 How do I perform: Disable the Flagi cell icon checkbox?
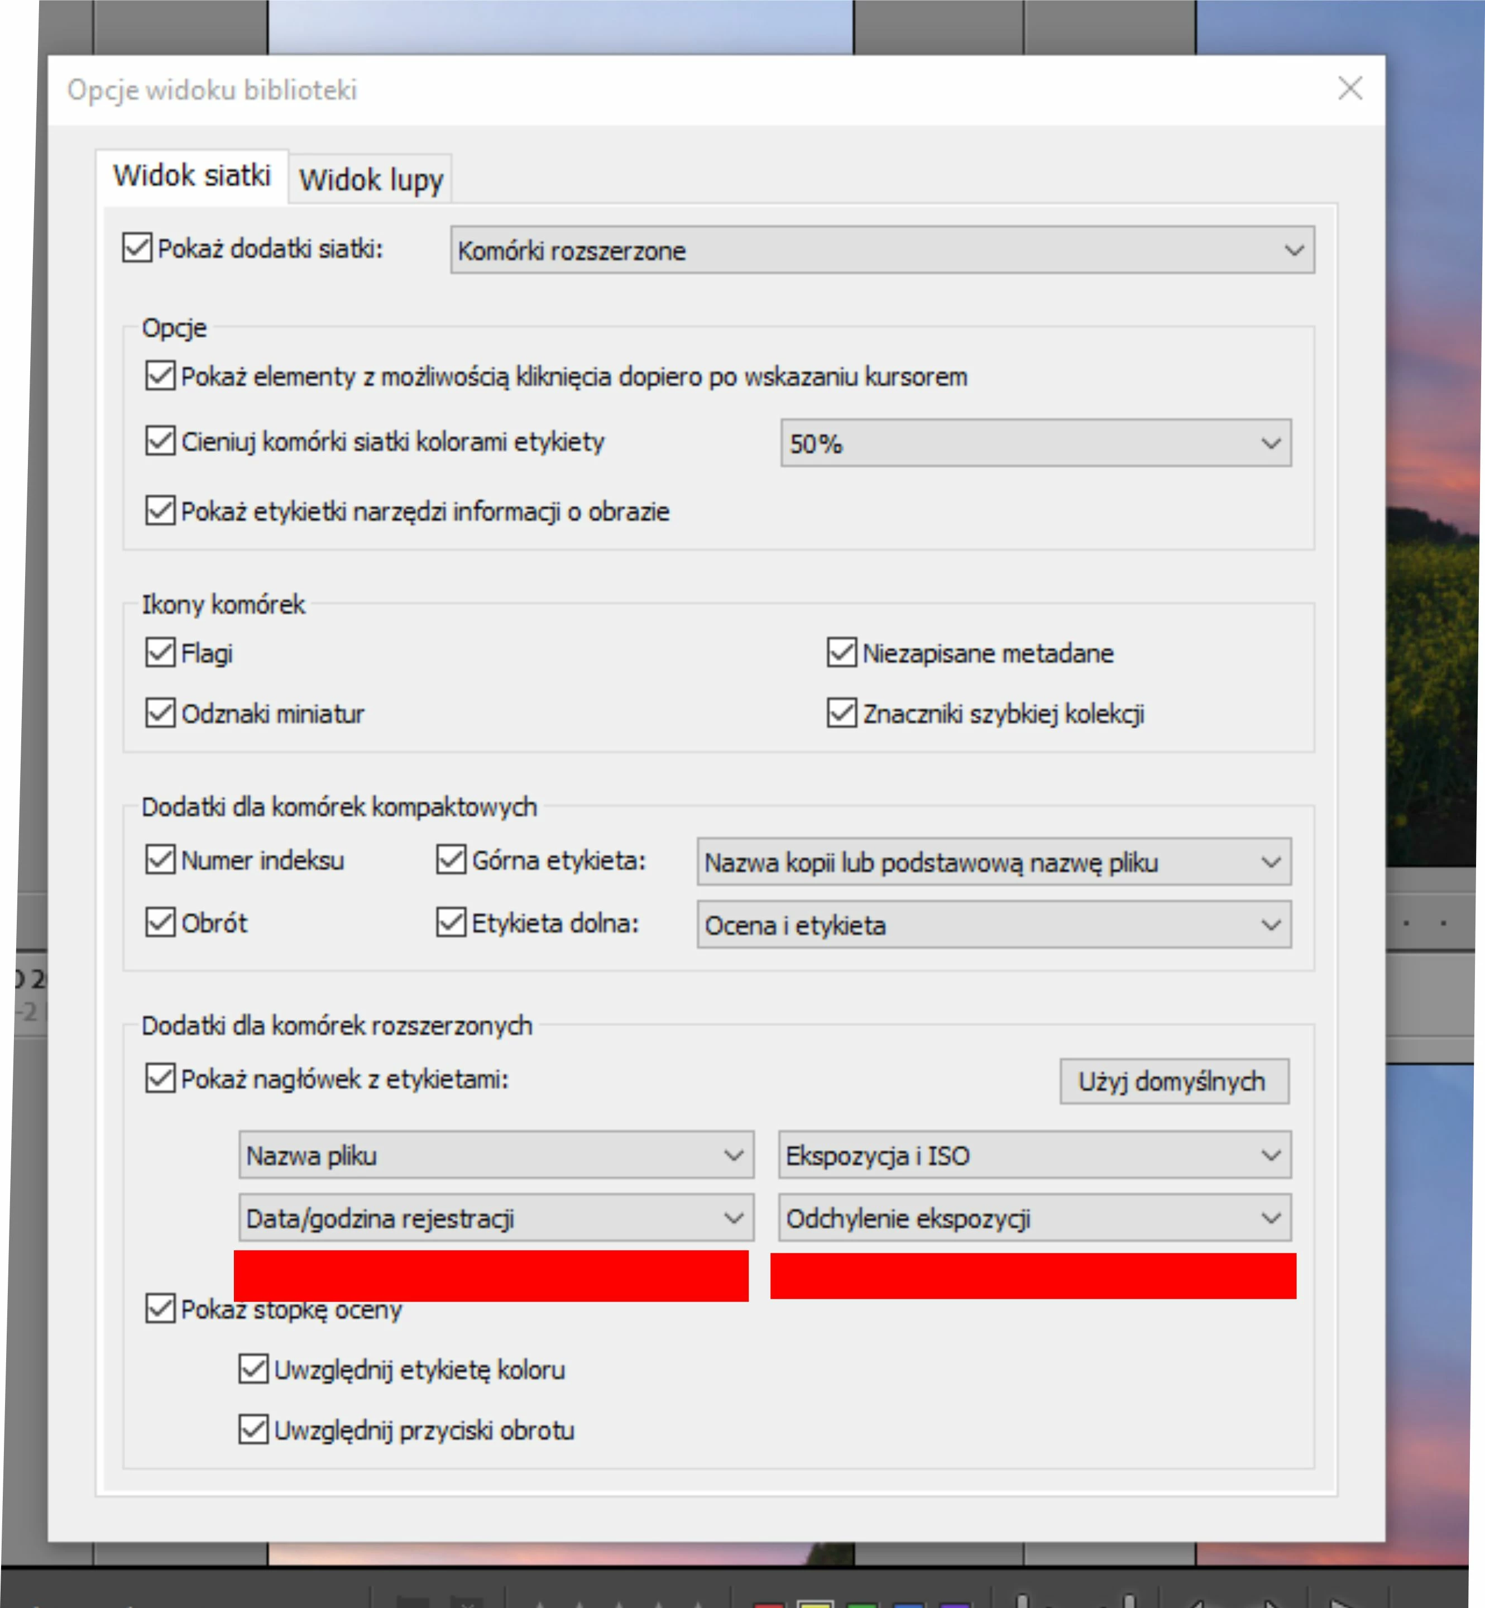click(x=161, y=653)
